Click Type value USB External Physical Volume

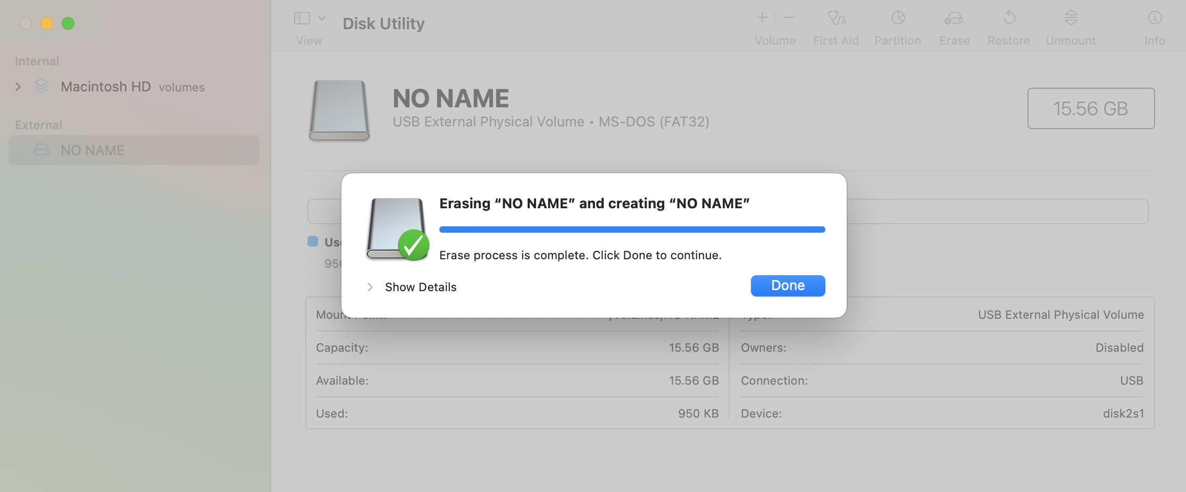1061,315
